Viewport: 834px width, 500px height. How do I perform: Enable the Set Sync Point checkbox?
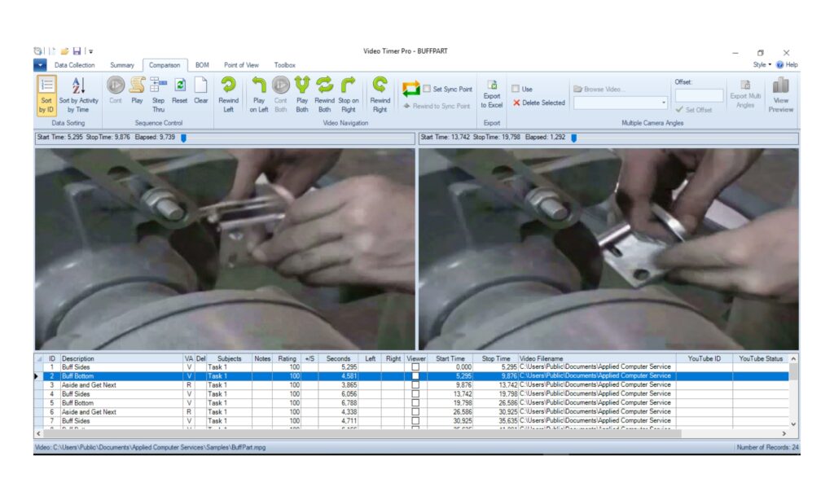click(x=427, y=90)
